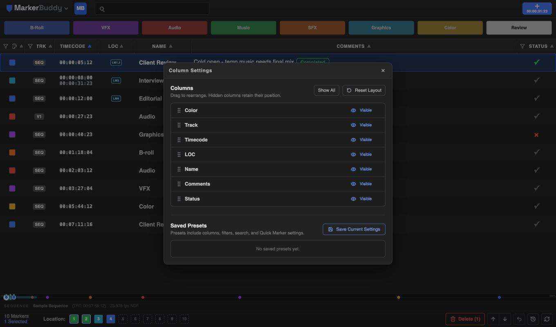556x327 pixels.
Task: Hide the Name column
Action: [361, 169]
